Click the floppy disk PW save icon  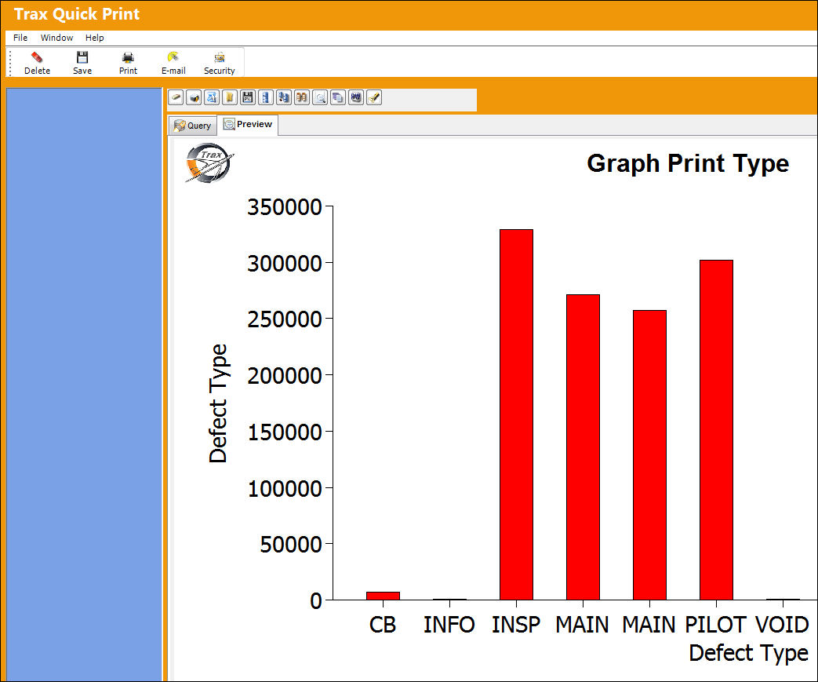click(248, 97)
